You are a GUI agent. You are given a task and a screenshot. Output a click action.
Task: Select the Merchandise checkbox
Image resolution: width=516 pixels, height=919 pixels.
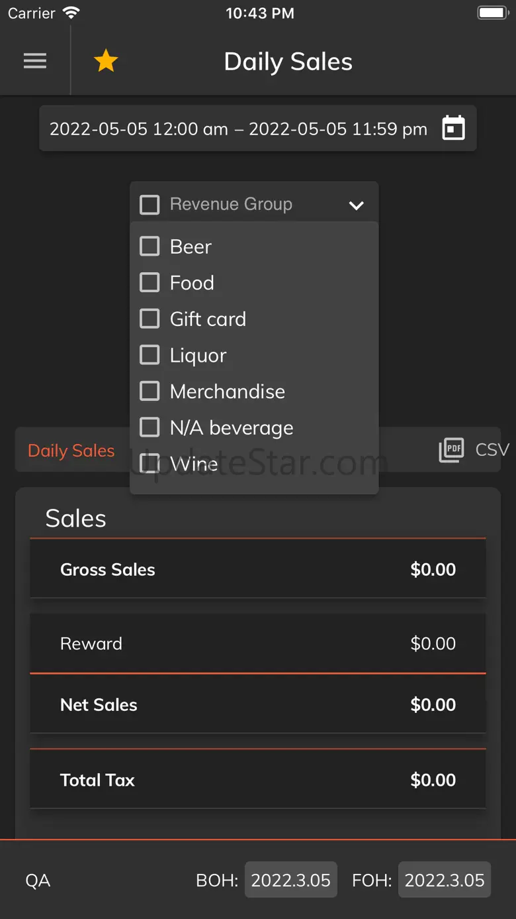150,392
